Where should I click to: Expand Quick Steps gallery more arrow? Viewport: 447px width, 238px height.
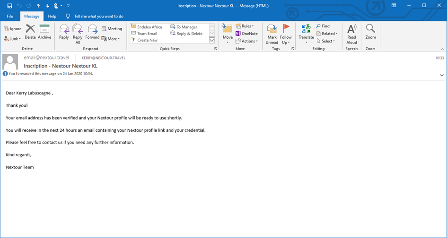(x=212, y=41)
